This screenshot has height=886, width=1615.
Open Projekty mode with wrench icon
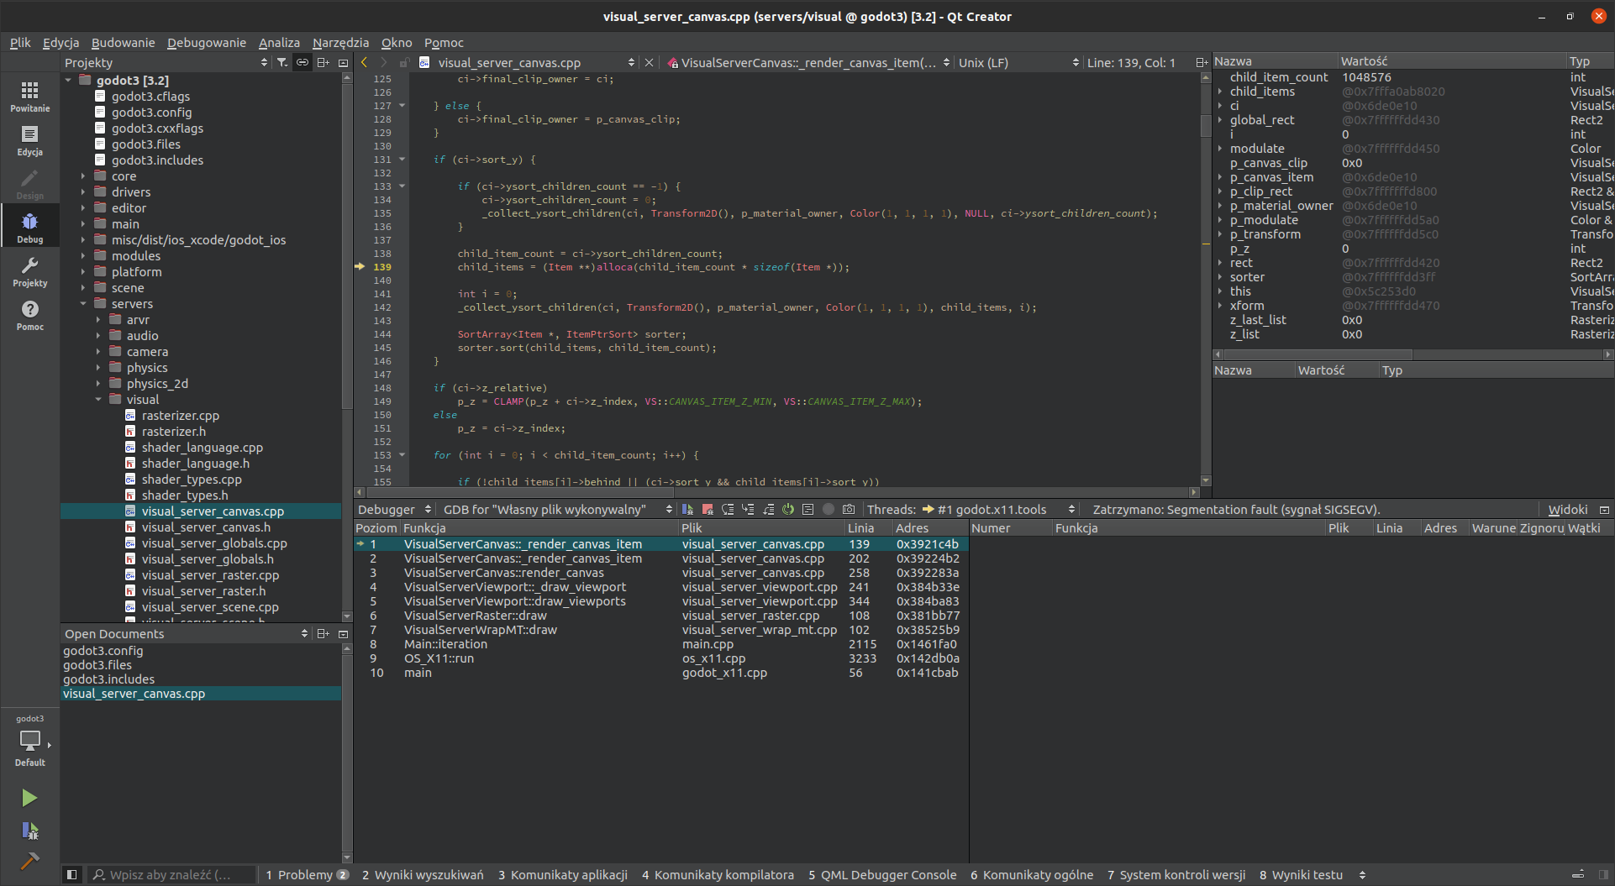click(29, 271)
